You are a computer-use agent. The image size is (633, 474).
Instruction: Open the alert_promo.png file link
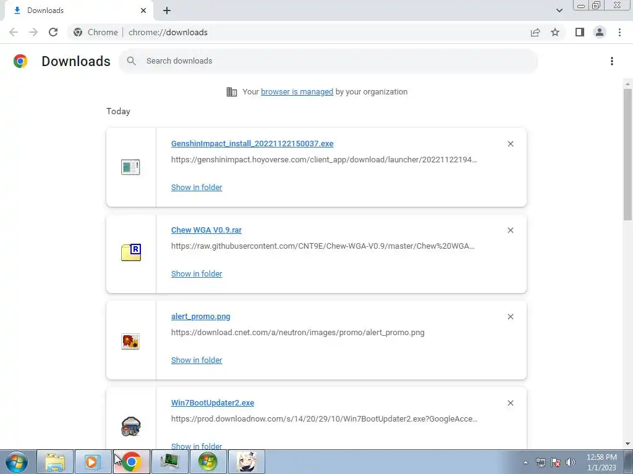coord(201,317)
